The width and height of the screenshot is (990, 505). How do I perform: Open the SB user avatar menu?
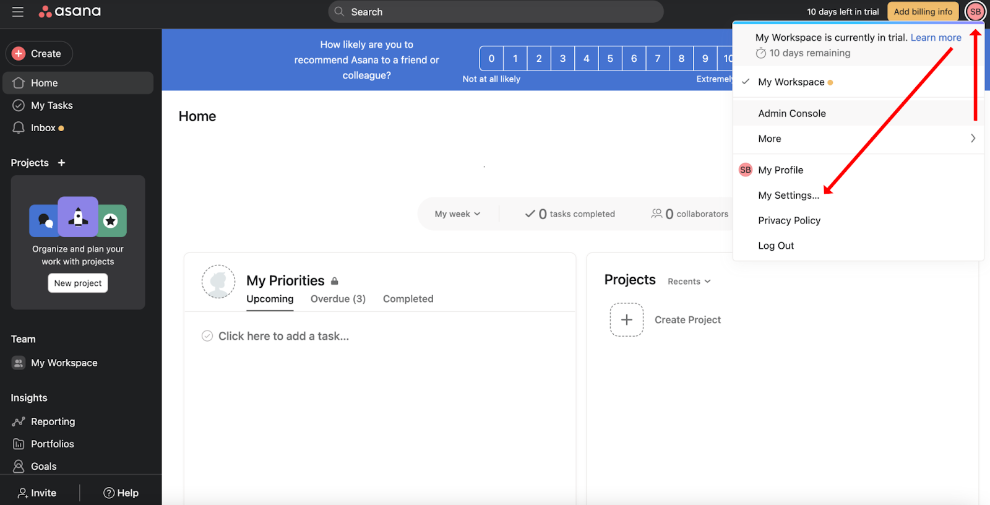(975, 12)
